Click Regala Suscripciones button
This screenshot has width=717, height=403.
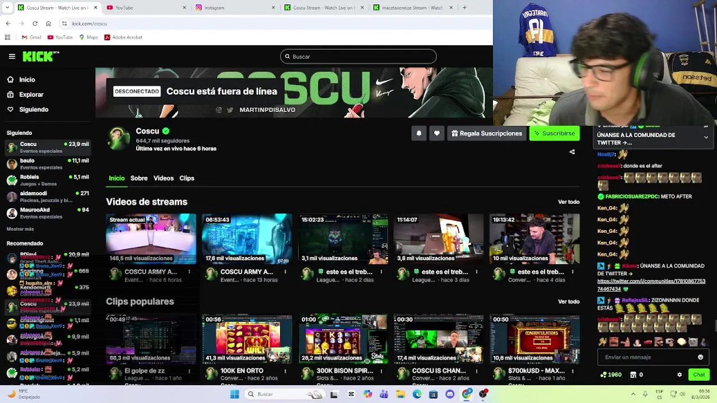click(486, 133)
